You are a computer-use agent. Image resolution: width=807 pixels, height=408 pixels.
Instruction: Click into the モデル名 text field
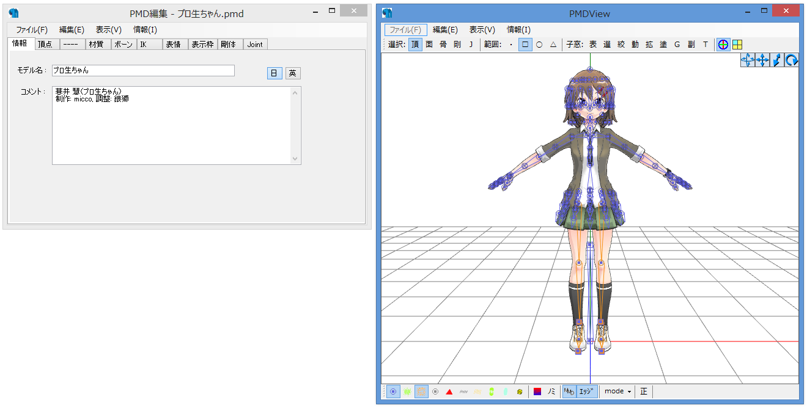pyautogui.click(x=143, y=71)
